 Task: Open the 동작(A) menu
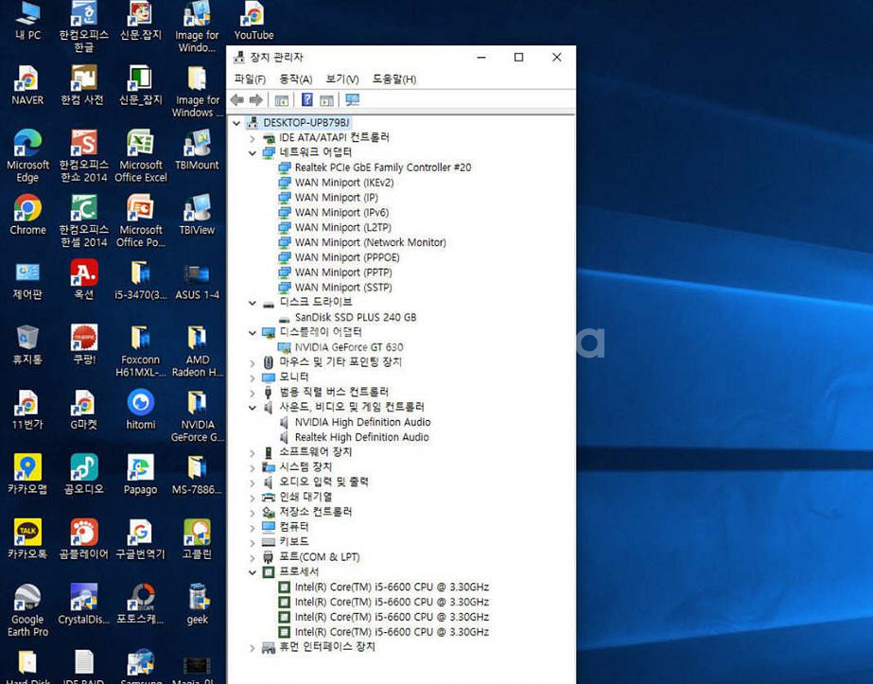(x=296, y=79)
